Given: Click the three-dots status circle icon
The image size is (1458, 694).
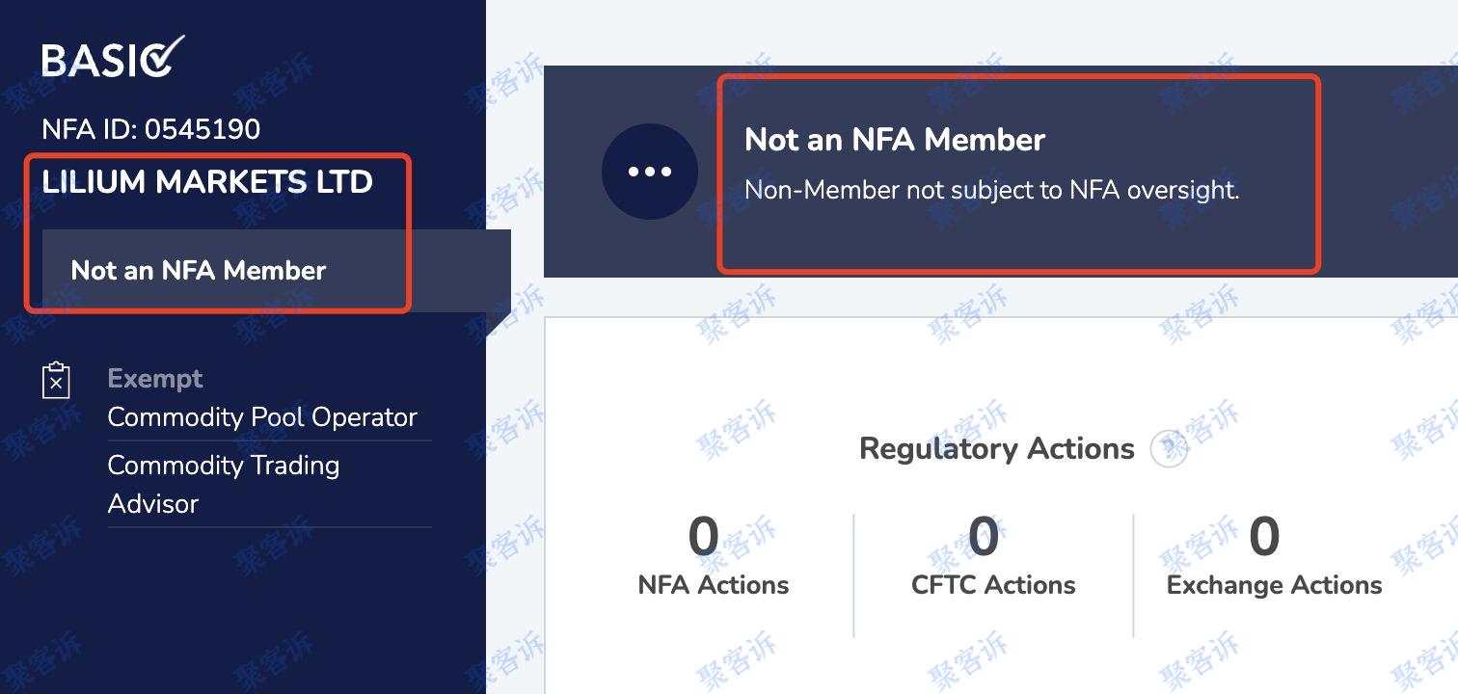Looking at the screenshot, I should click(x=650, y=172).
